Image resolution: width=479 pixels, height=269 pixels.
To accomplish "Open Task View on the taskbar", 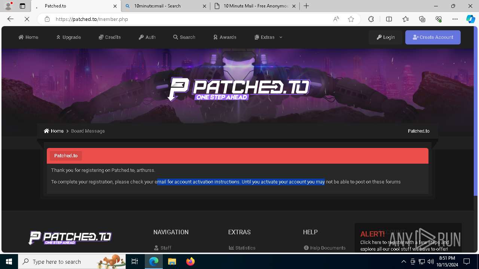I will tap(135, 262).
